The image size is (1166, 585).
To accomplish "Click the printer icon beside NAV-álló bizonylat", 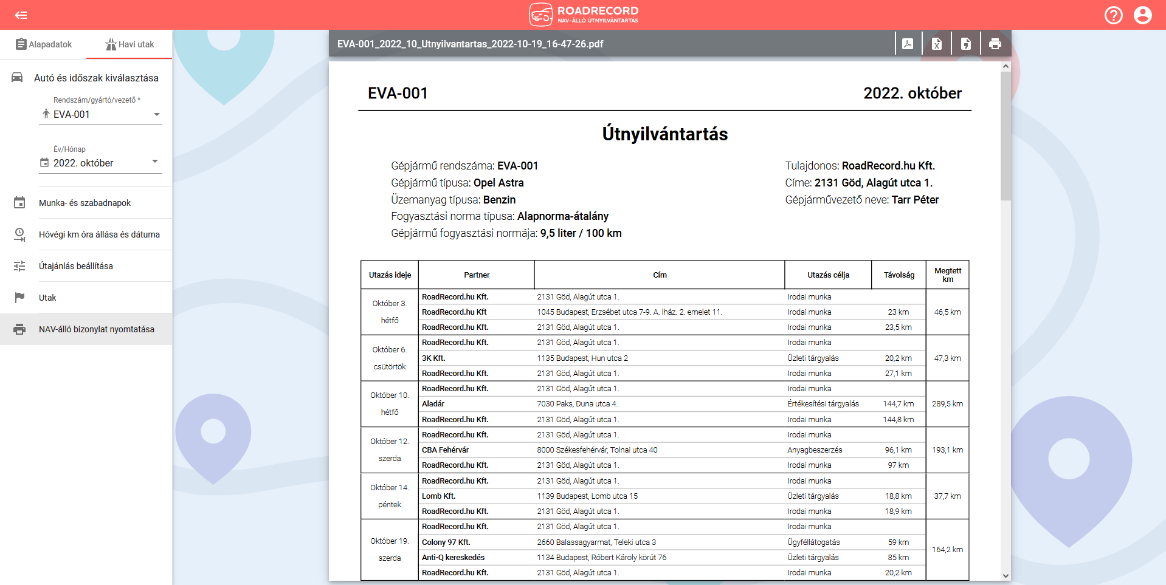I will 19,329.
